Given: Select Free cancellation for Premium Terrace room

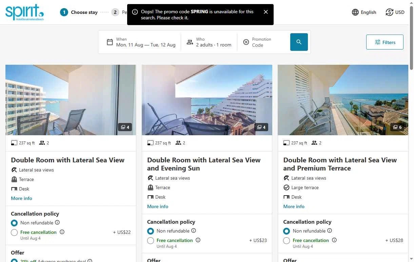Looking at the screenshot, I should point(287,241).
